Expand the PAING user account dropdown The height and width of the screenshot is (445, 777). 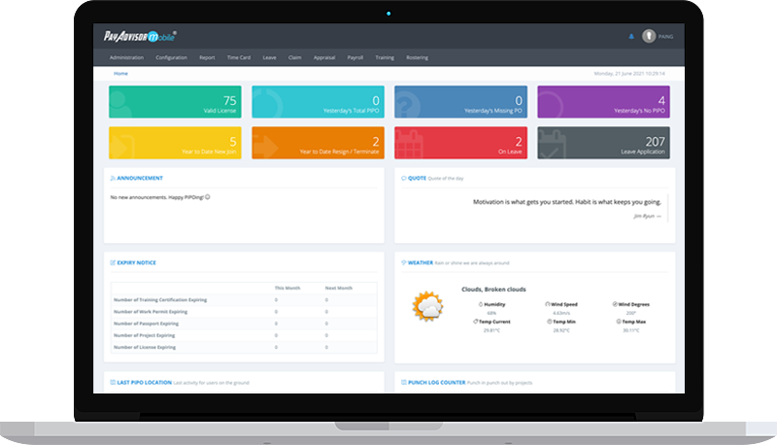tap(666, 37)
